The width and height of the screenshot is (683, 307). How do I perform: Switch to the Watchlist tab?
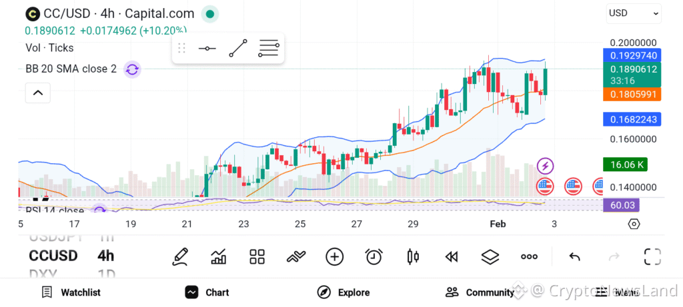click(71, 292)
